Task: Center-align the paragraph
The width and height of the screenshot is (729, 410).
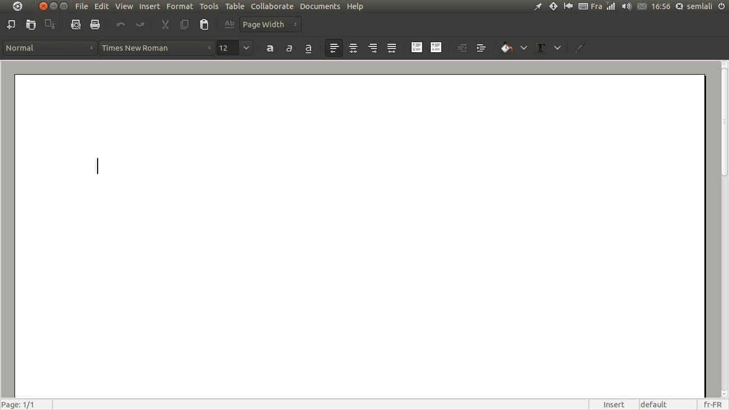Action: coord(353,48)
